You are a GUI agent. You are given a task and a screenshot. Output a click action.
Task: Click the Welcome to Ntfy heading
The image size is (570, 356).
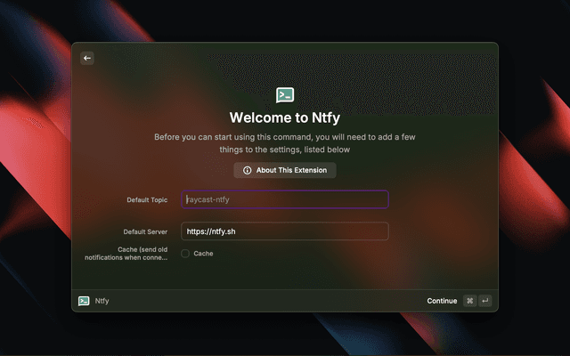285,117
